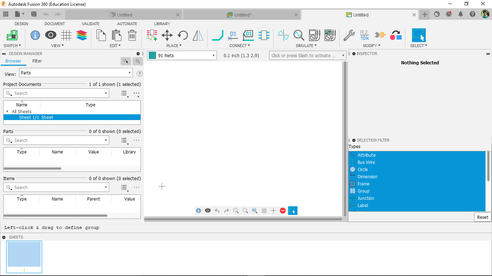Select the Mirror tool
The image size is (492, 276).
pyautogui.click(x=198, y=35)
